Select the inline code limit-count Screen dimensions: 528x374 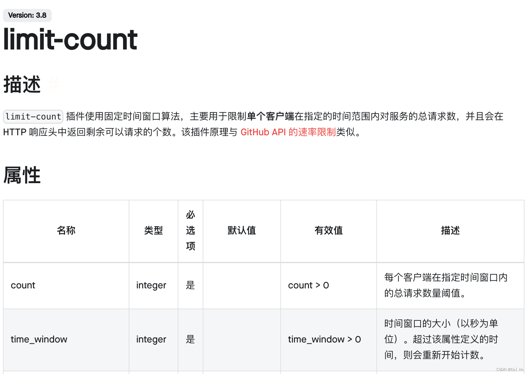point(33,117)
